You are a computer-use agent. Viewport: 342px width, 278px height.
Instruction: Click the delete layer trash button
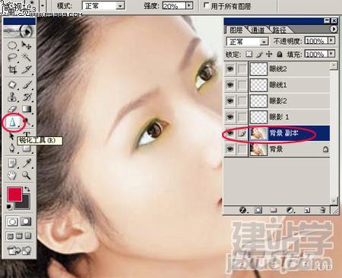322,210
